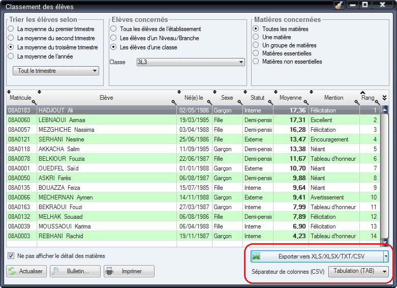Click the sort diamond icon above Mention
The image size is (397, 288).
click(x=312, y=92)
